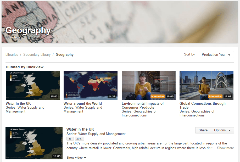Expand the Options dropdown button

(x=222, y=130)
